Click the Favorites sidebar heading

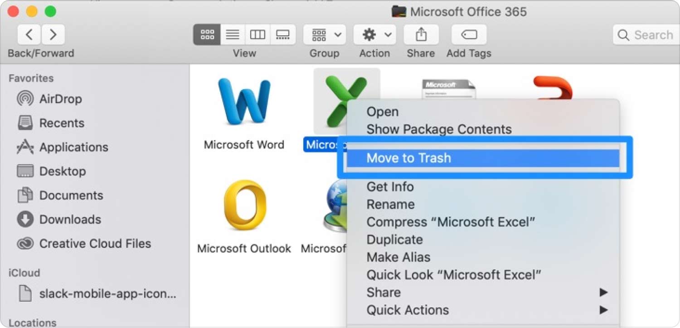[31, 78]
